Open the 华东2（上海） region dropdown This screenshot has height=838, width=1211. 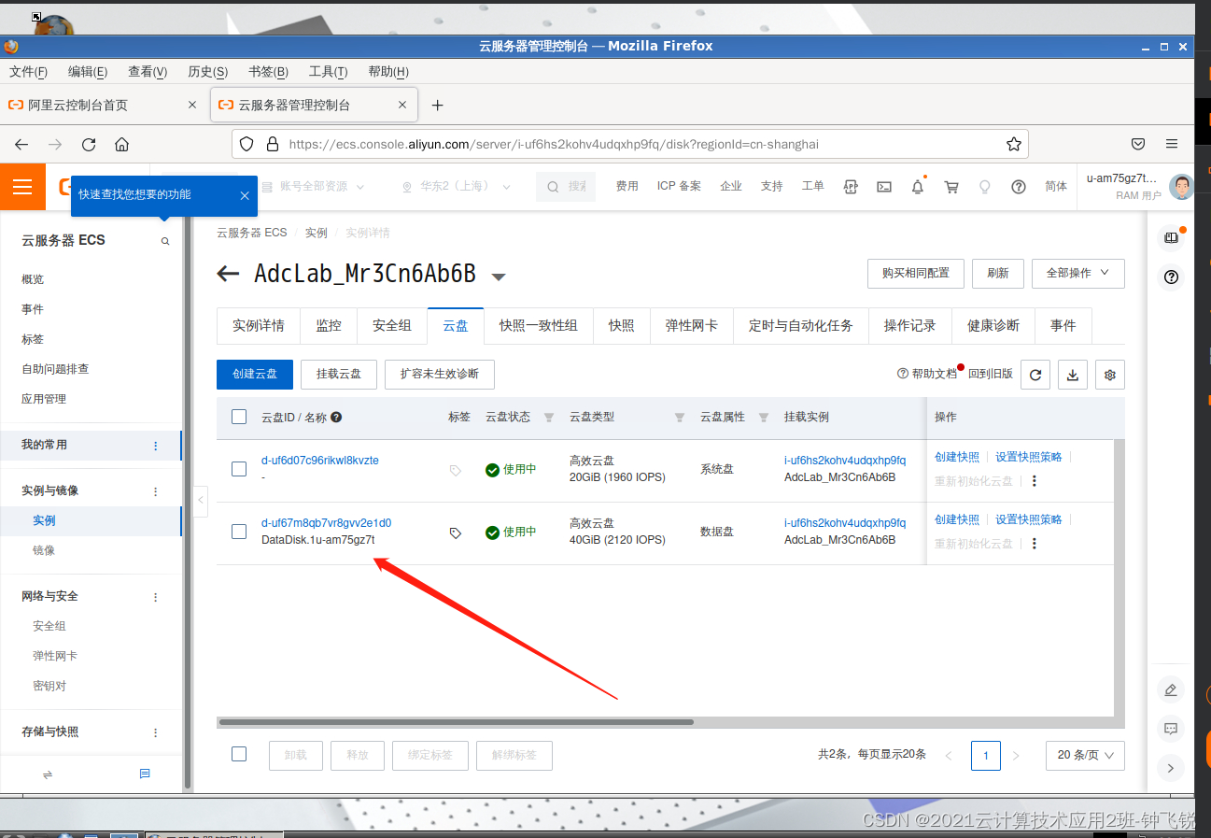pyautogui.click(x=456, y=187)
